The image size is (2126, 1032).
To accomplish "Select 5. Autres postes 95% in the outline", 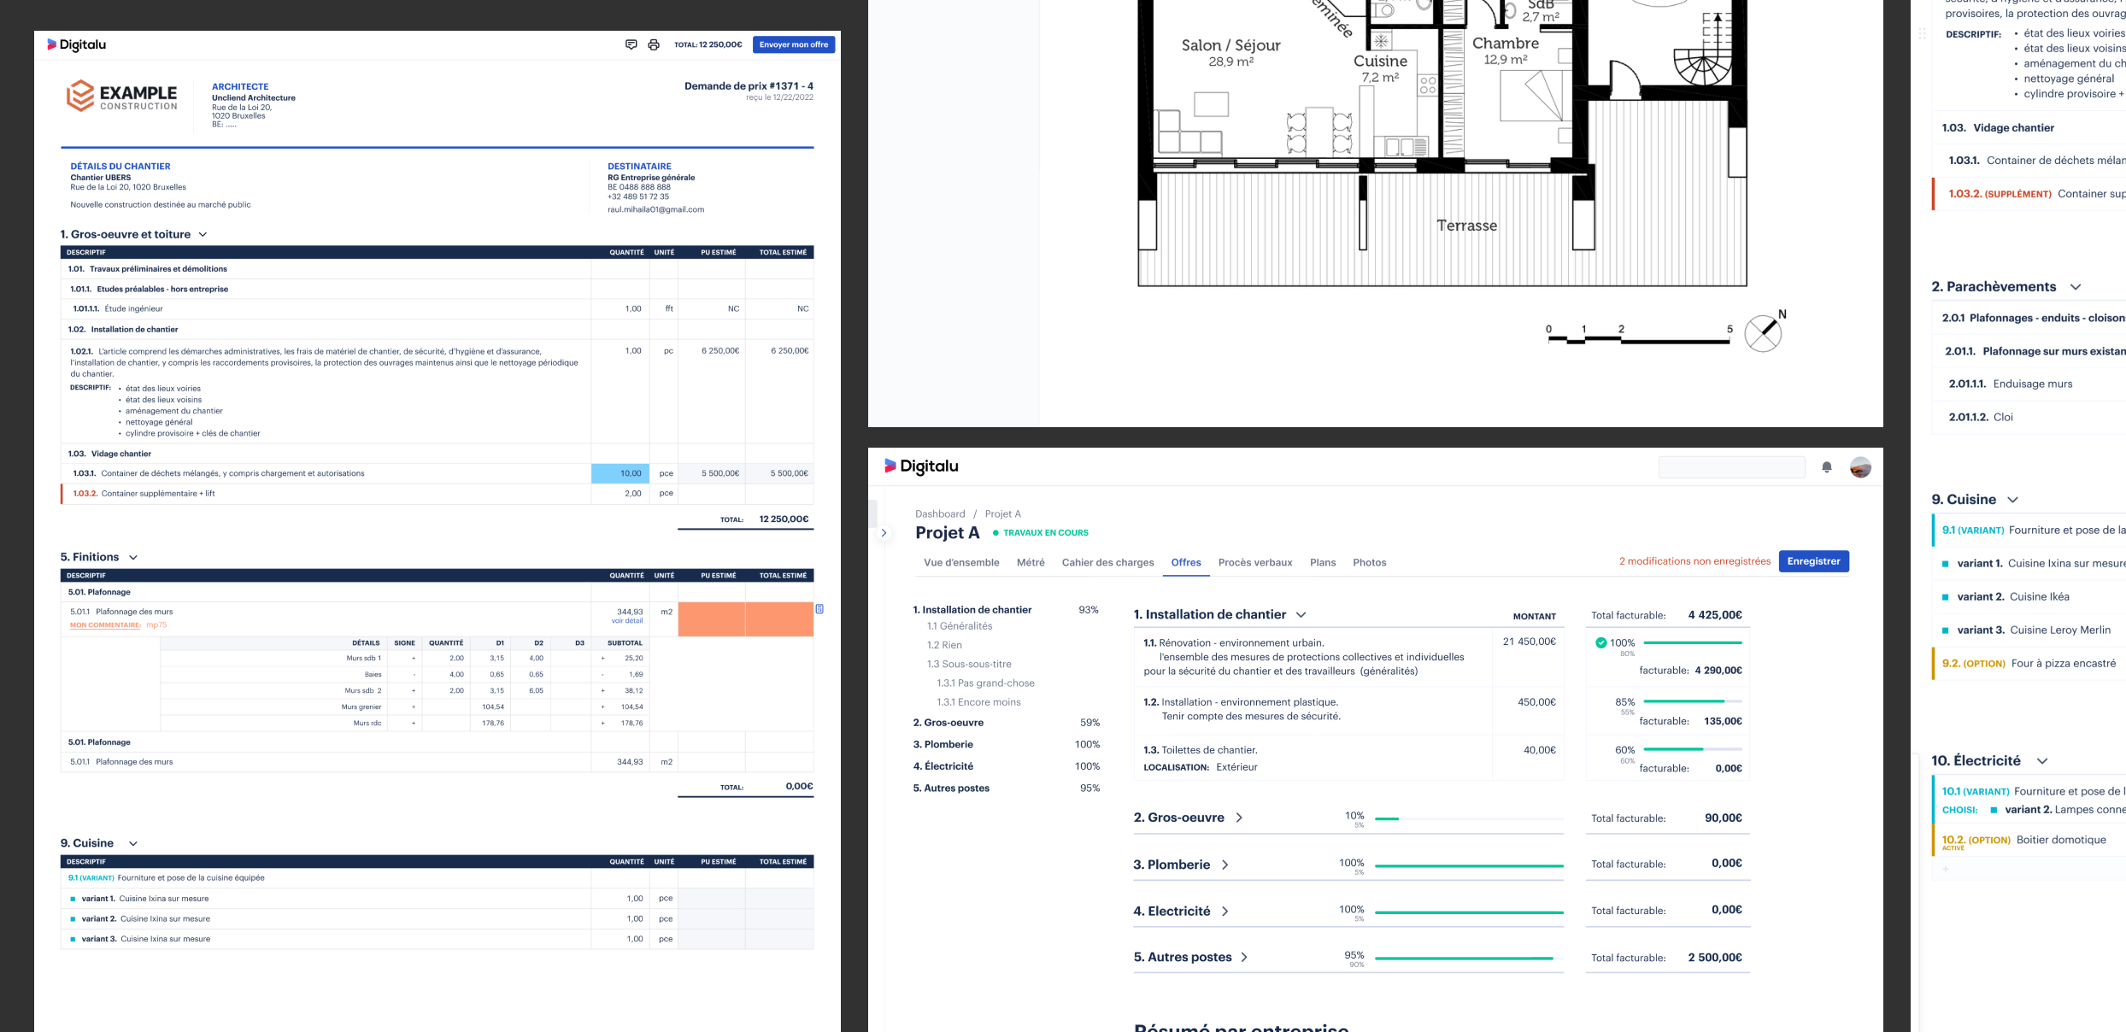I will point(1007,789).
